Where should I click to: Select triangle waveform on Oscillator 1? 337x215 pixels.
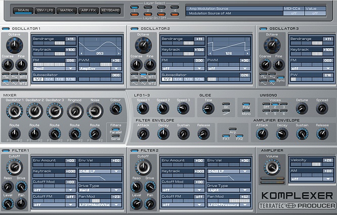(14, 81)
